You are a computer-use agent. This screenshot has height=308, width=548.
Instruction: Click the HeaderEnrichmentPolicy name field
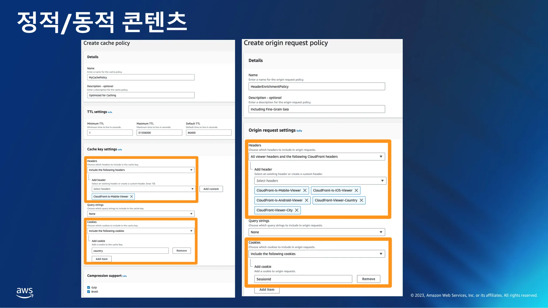[x=317, y=86]
